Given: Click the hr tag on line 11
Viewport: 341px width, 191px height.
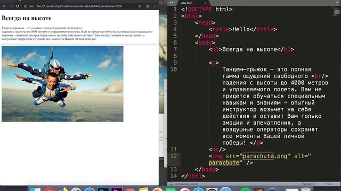Looking at the screenshot, I should 217,149.
